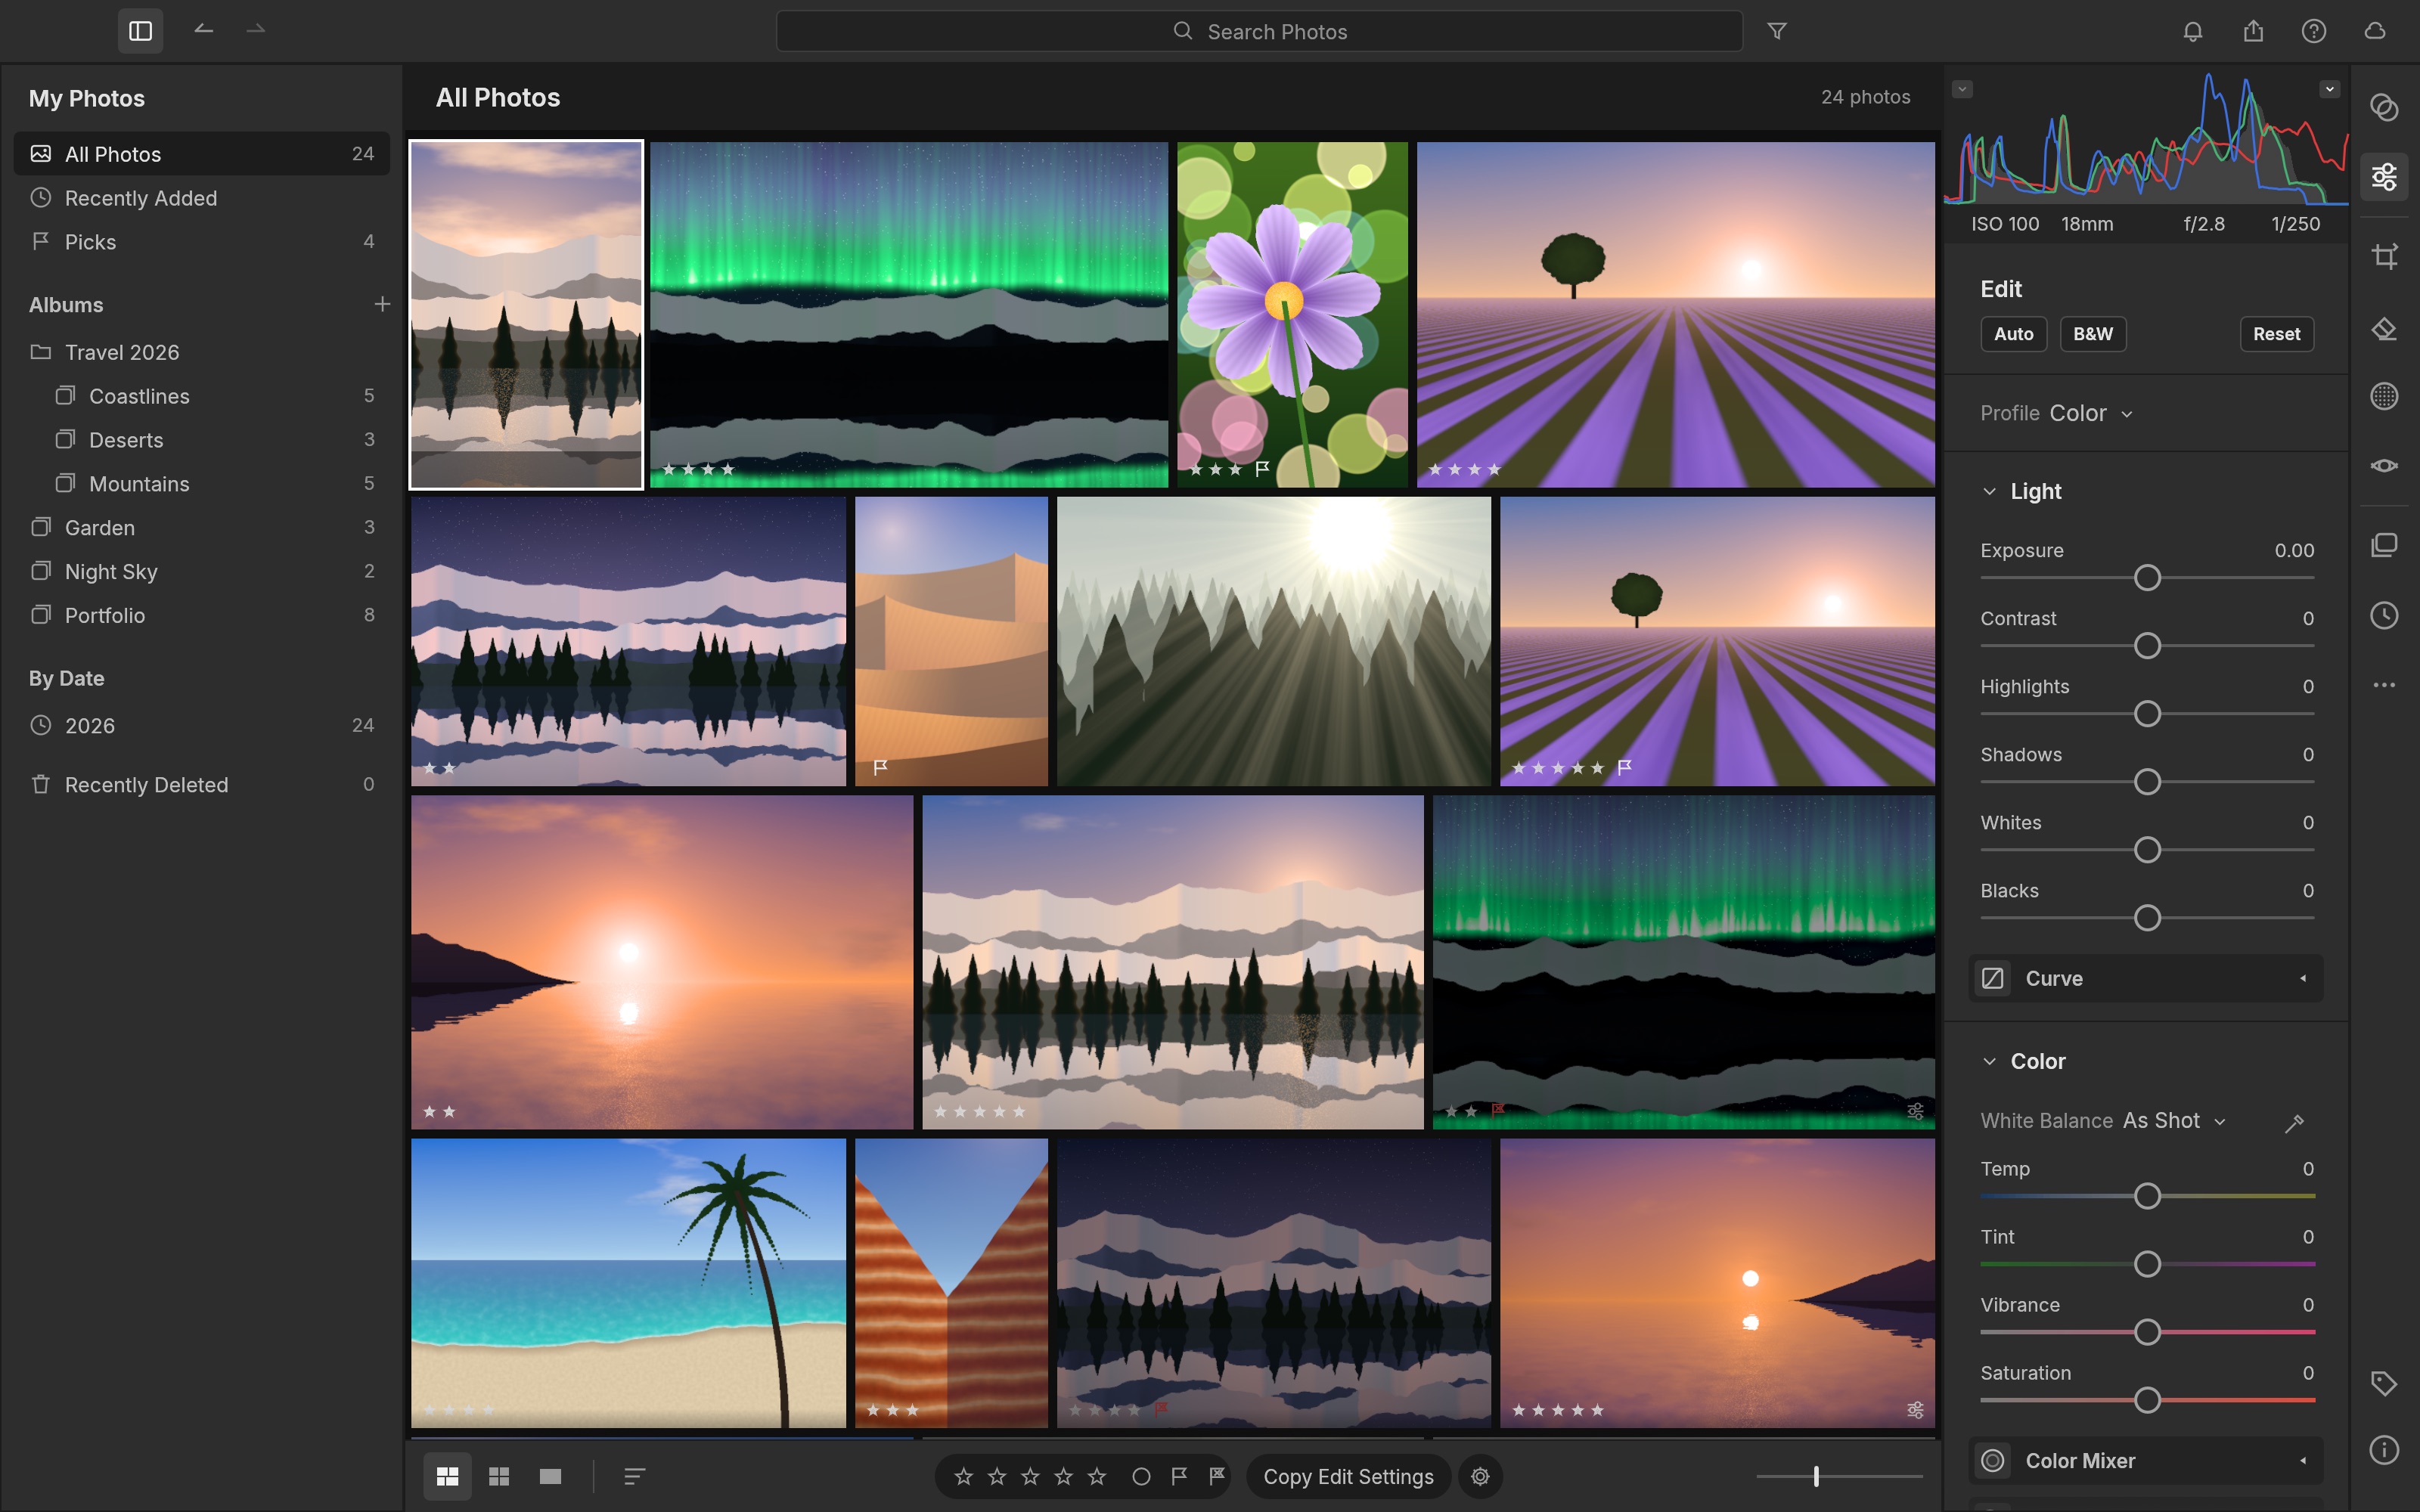2420x1512 pixels.
Task: Open notifications bell icon
Action: 2192,31
